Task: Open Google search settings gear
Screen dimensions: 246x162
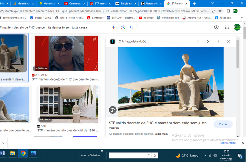Action: [x=216, y=27]
